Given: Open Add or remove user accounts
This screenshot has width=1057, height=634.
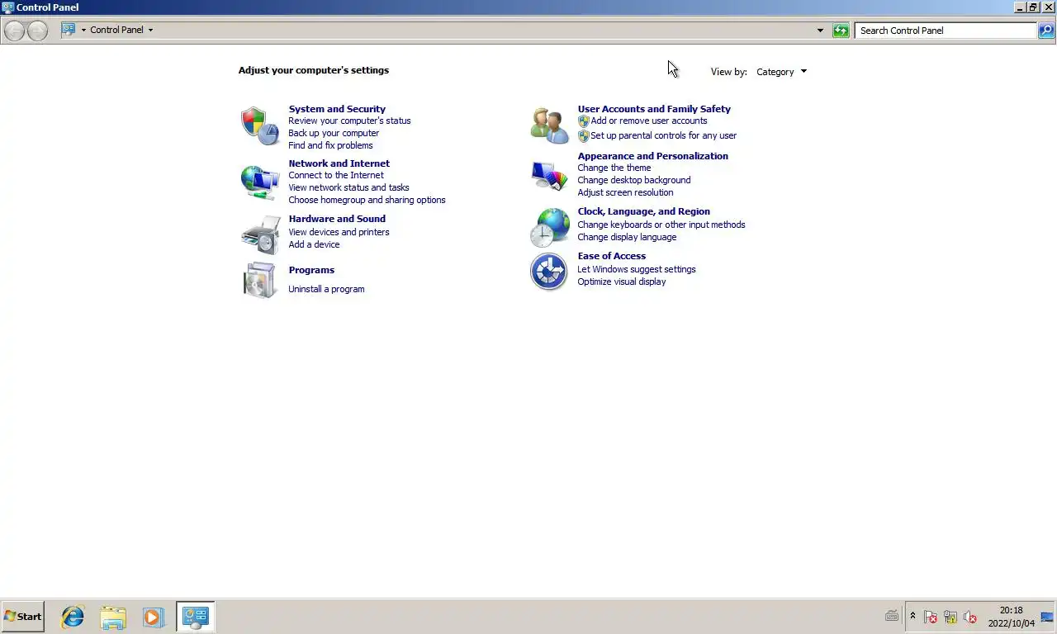Looking at the screenshot, I should 649,121.
